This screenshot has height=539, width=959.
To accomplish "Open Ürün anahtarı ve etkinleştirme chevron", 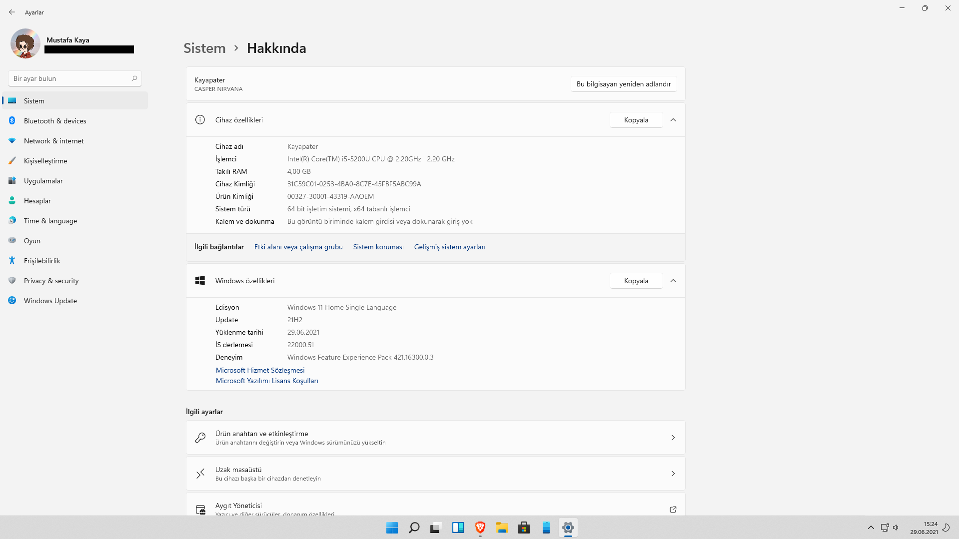I will click(x=673, y=438).
